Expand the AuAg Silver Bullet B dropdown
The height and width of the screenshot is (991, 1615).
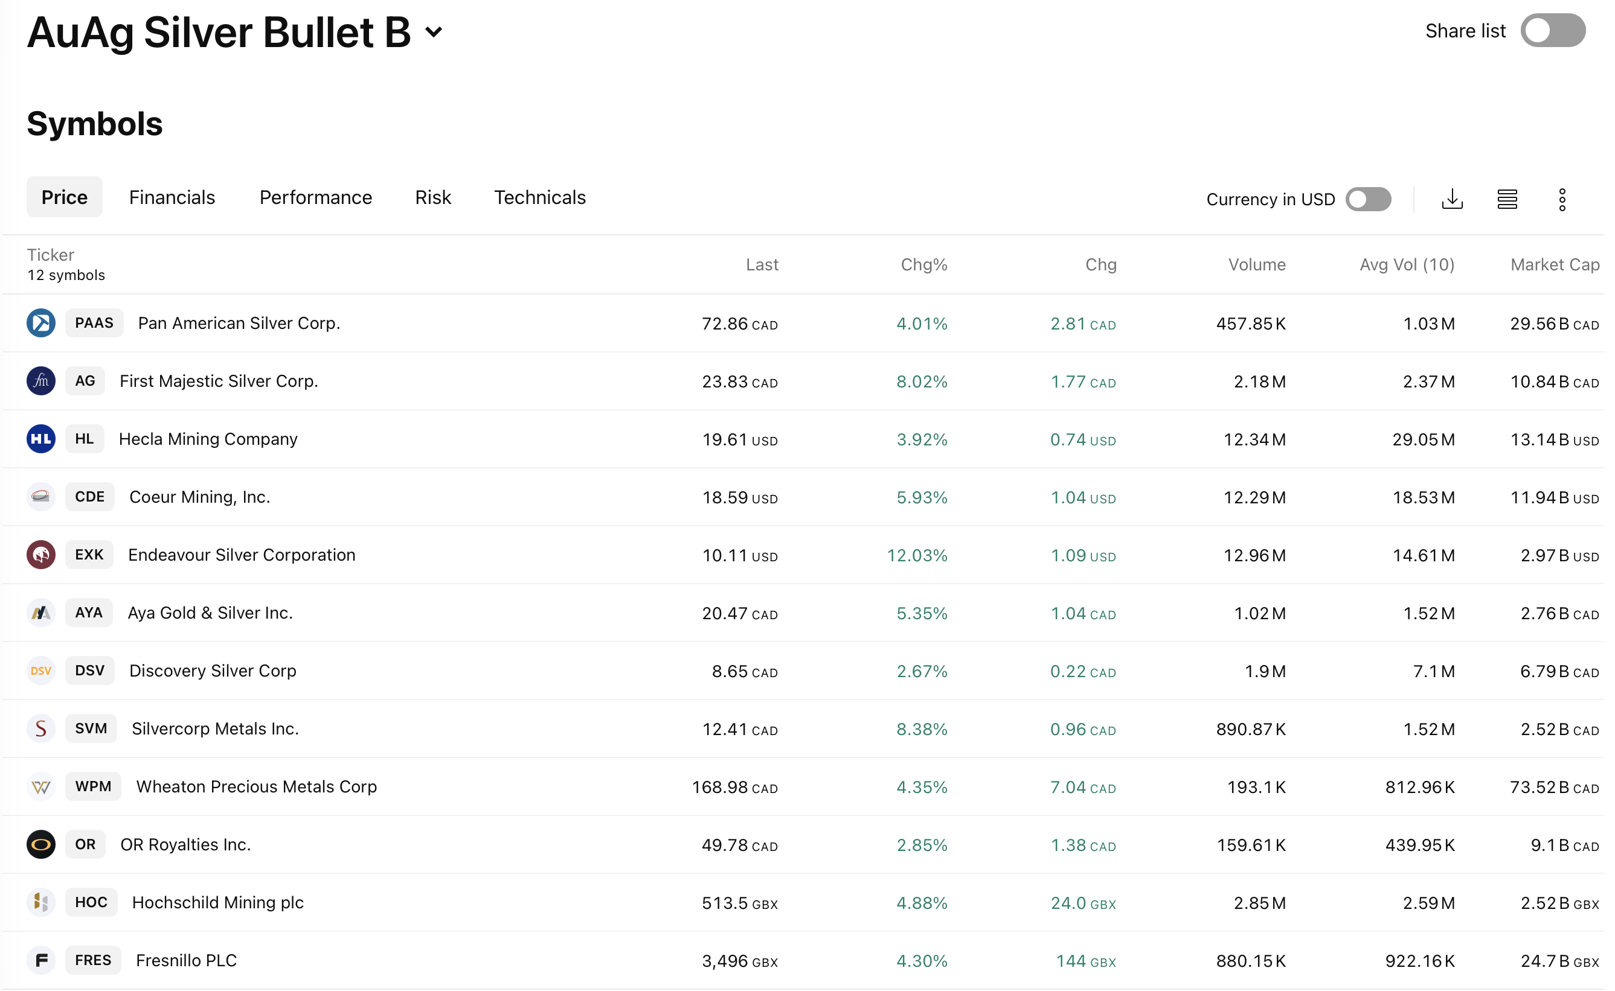pyautogui.click(x=434, y=31)
